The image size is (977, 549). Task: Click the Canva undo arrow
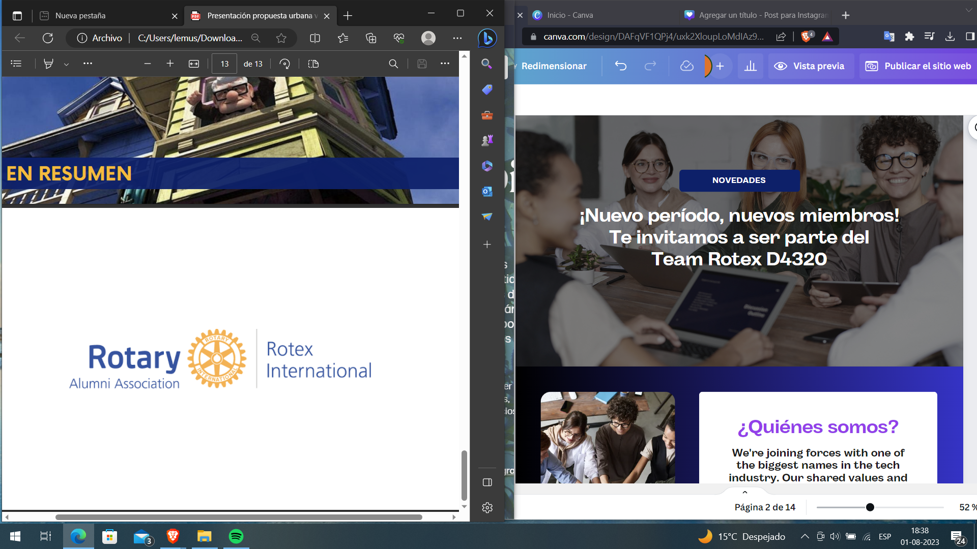tap(620, 66)
